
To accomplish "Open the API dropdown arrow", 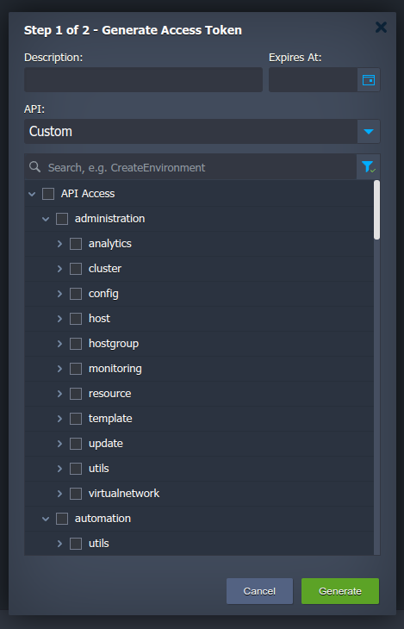I will pos(369,132).
